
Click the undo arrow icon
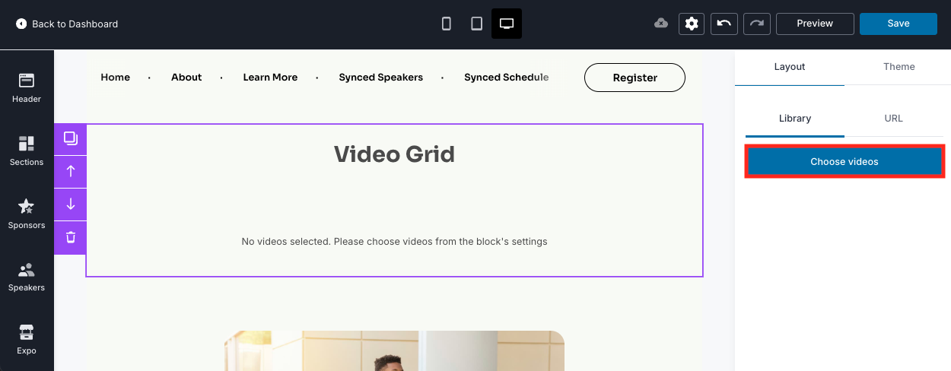[x=724, y=24]
